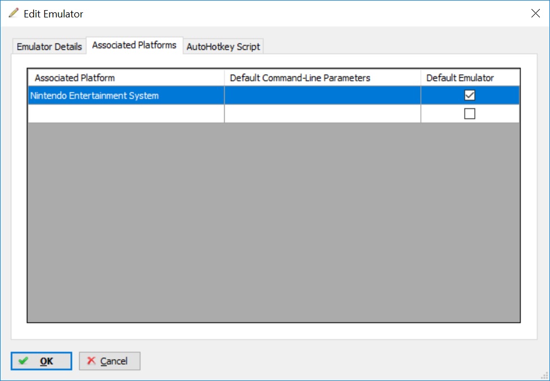Click the red X icon on Cancel
550x381 pixels.
[x=91, y=361]
